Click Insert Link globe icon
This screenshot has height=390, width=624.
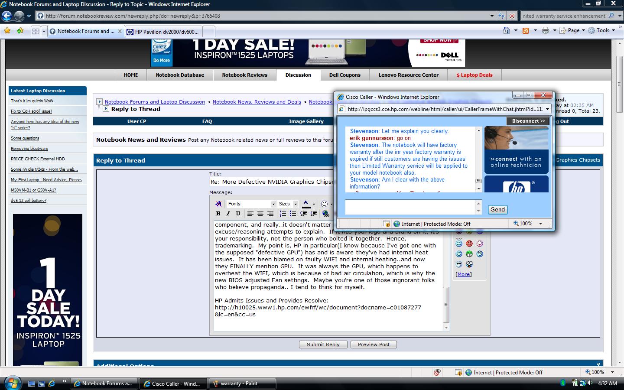pyautogui.click(x=325, y=214)
